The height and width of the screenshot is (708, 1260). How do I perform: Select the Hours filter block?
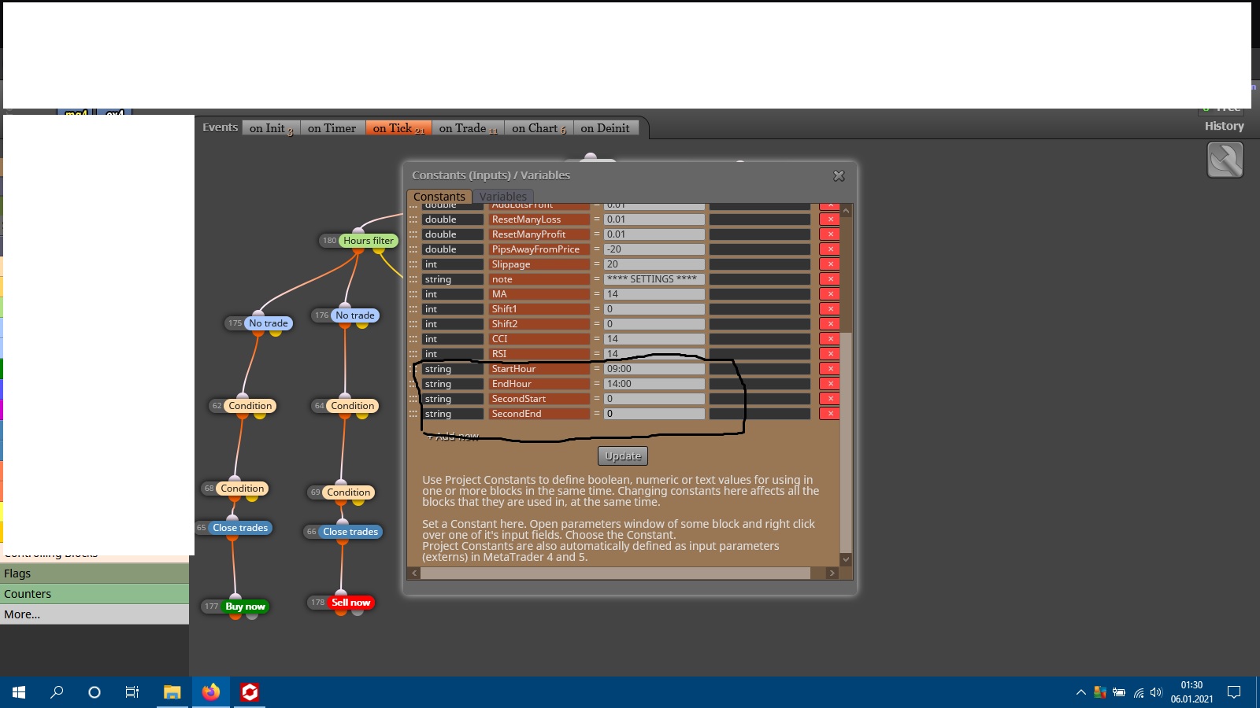point(369,241)
